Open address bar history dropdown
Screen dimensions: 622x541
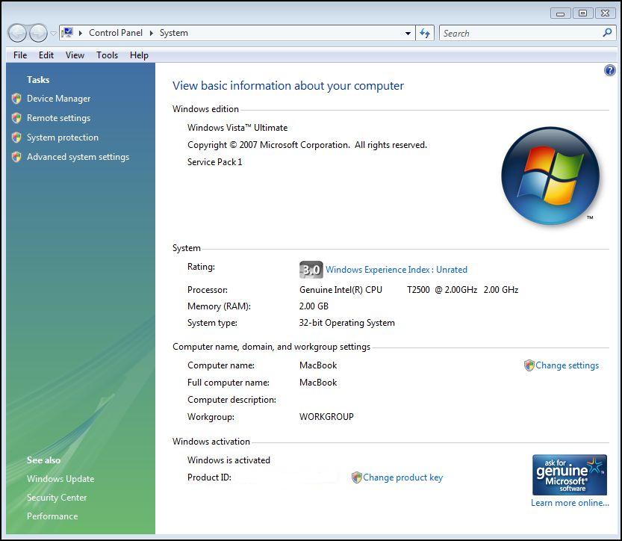[408, 34]
